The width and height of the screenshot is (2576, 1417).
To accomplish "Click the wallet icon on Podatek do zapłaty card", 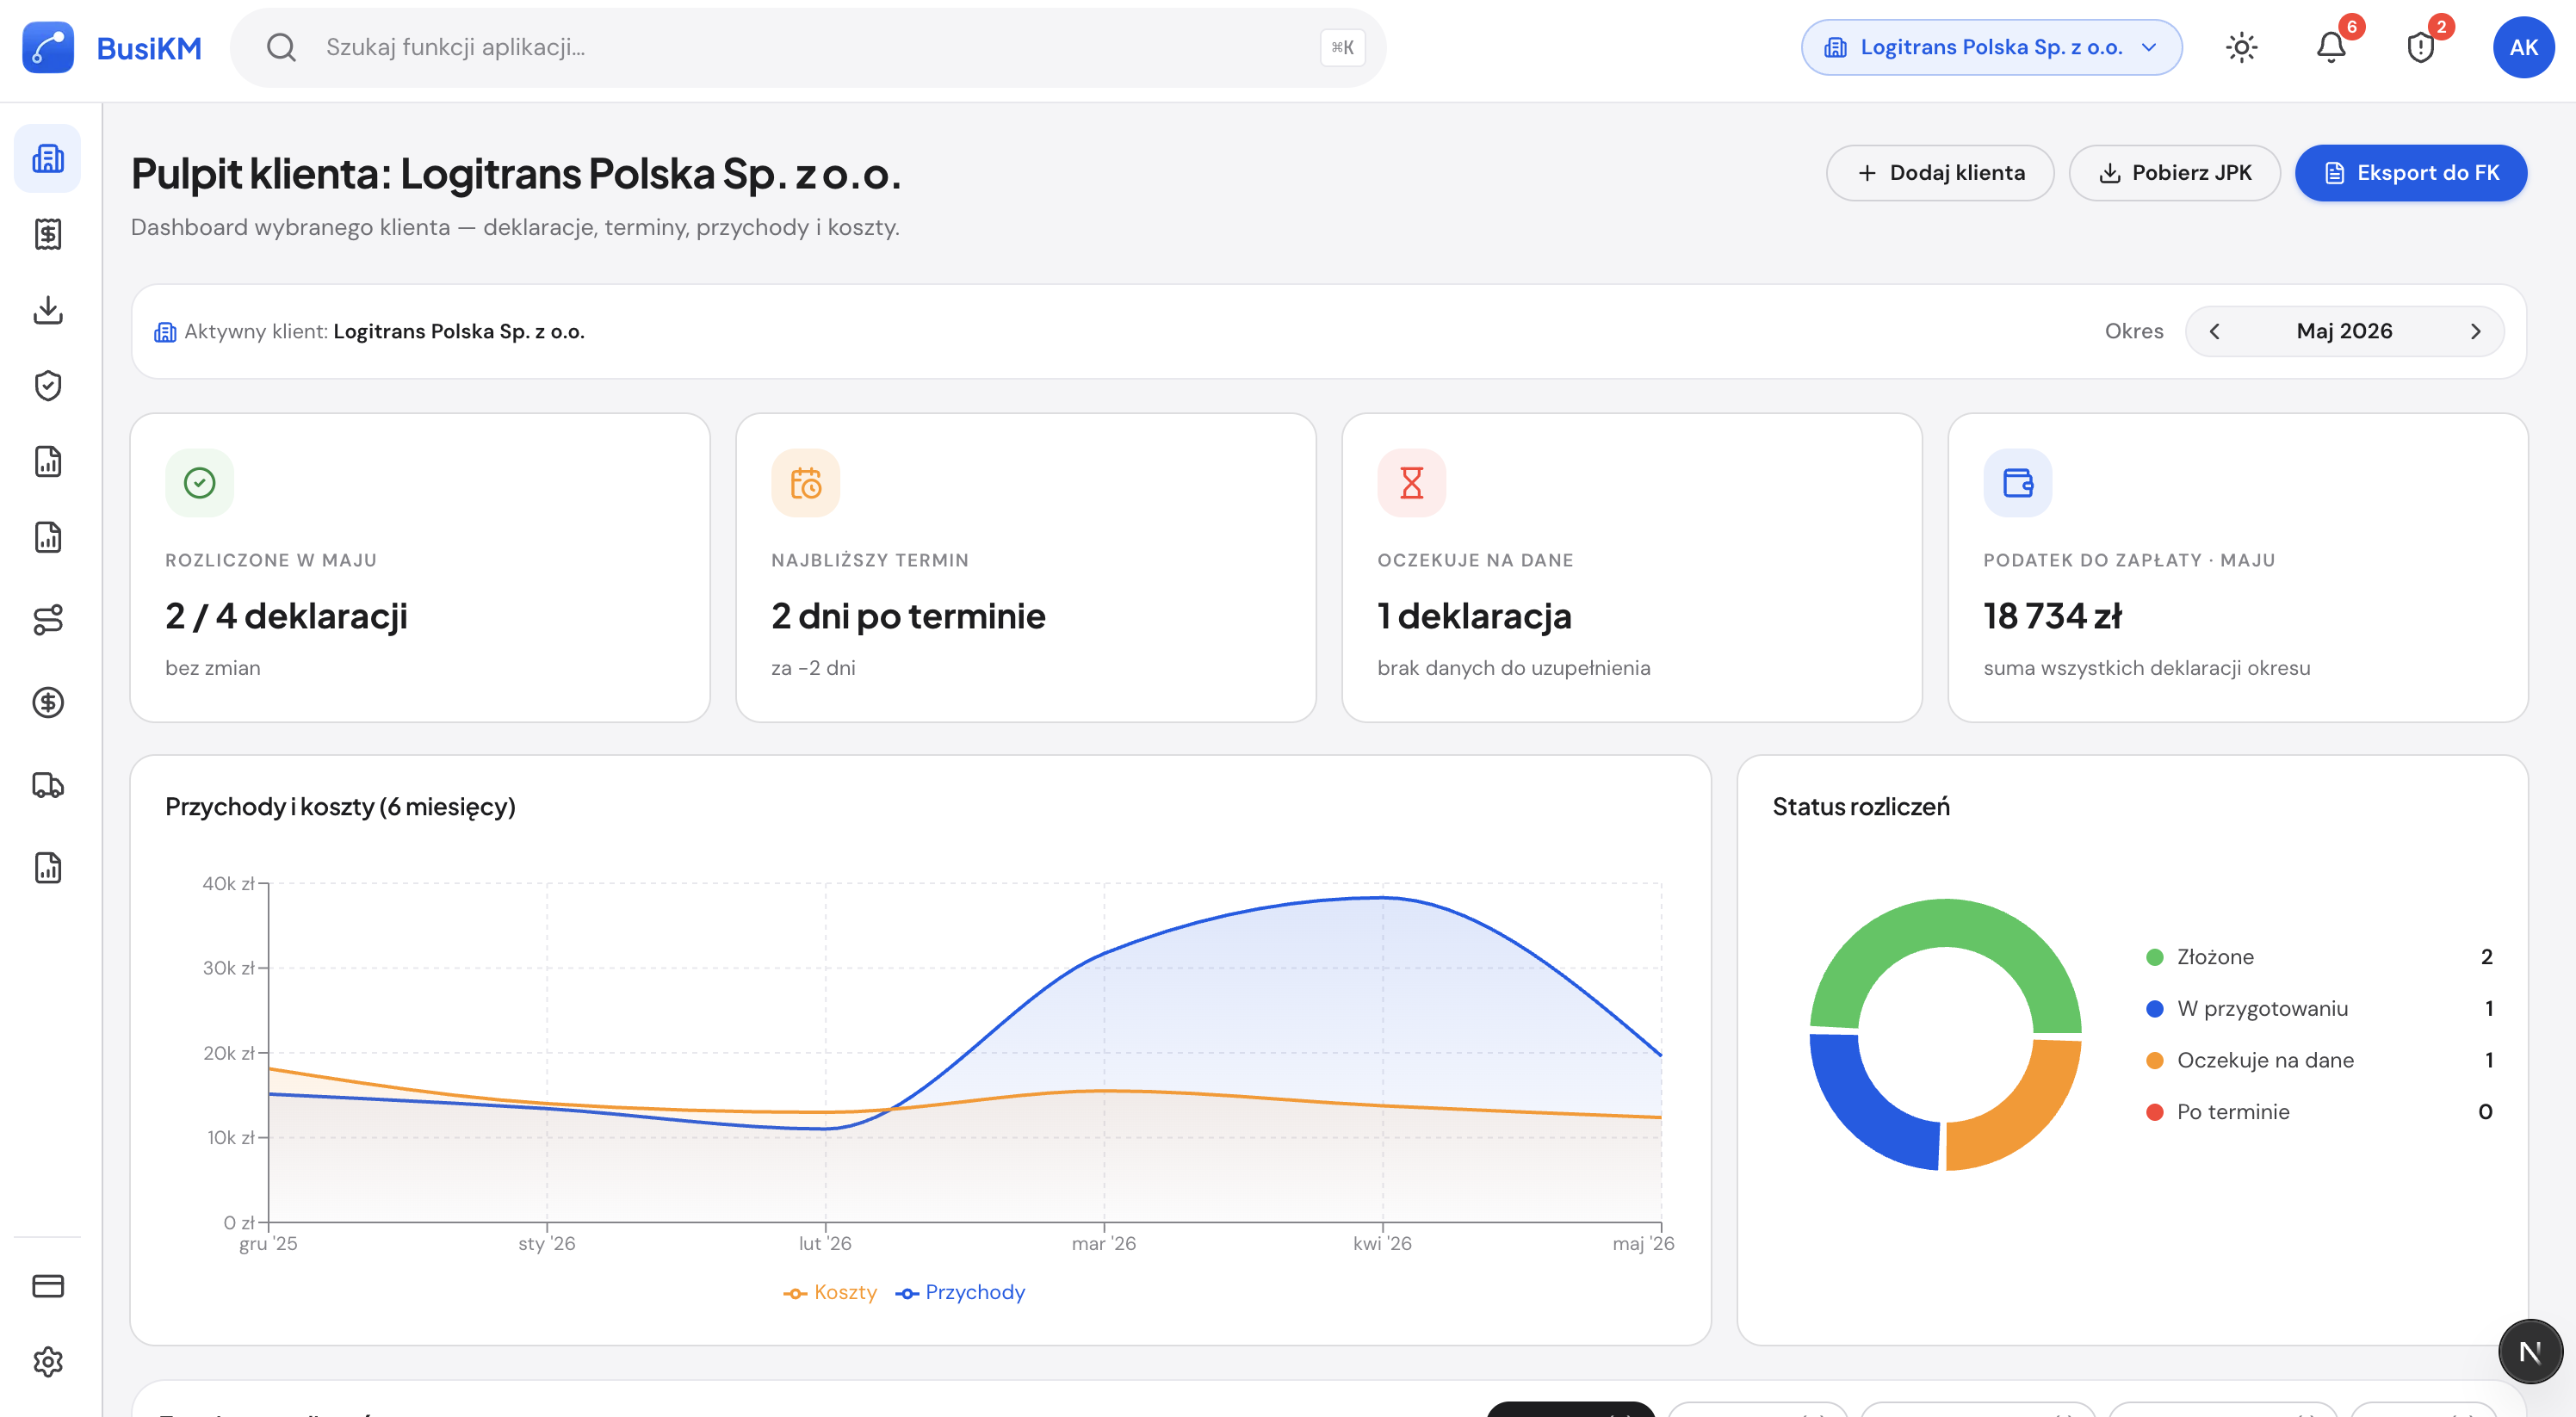I will point(2018,483).
